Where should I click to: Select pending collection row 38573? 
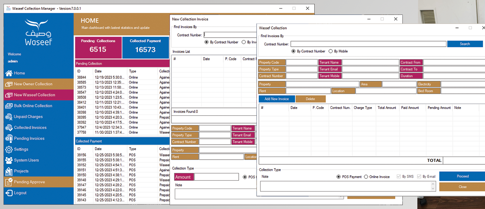click(122, 87)
